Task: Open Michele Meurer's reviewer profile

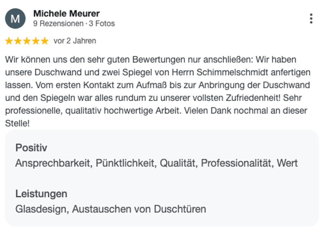Action: (66, 14)
